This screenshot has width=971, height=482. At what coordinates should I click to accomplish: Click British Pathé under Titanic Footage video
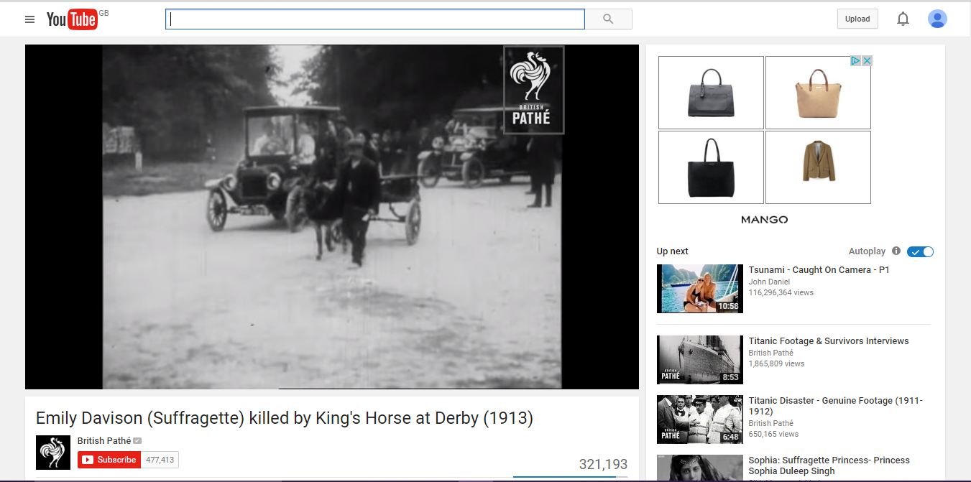tap(771, 353)
